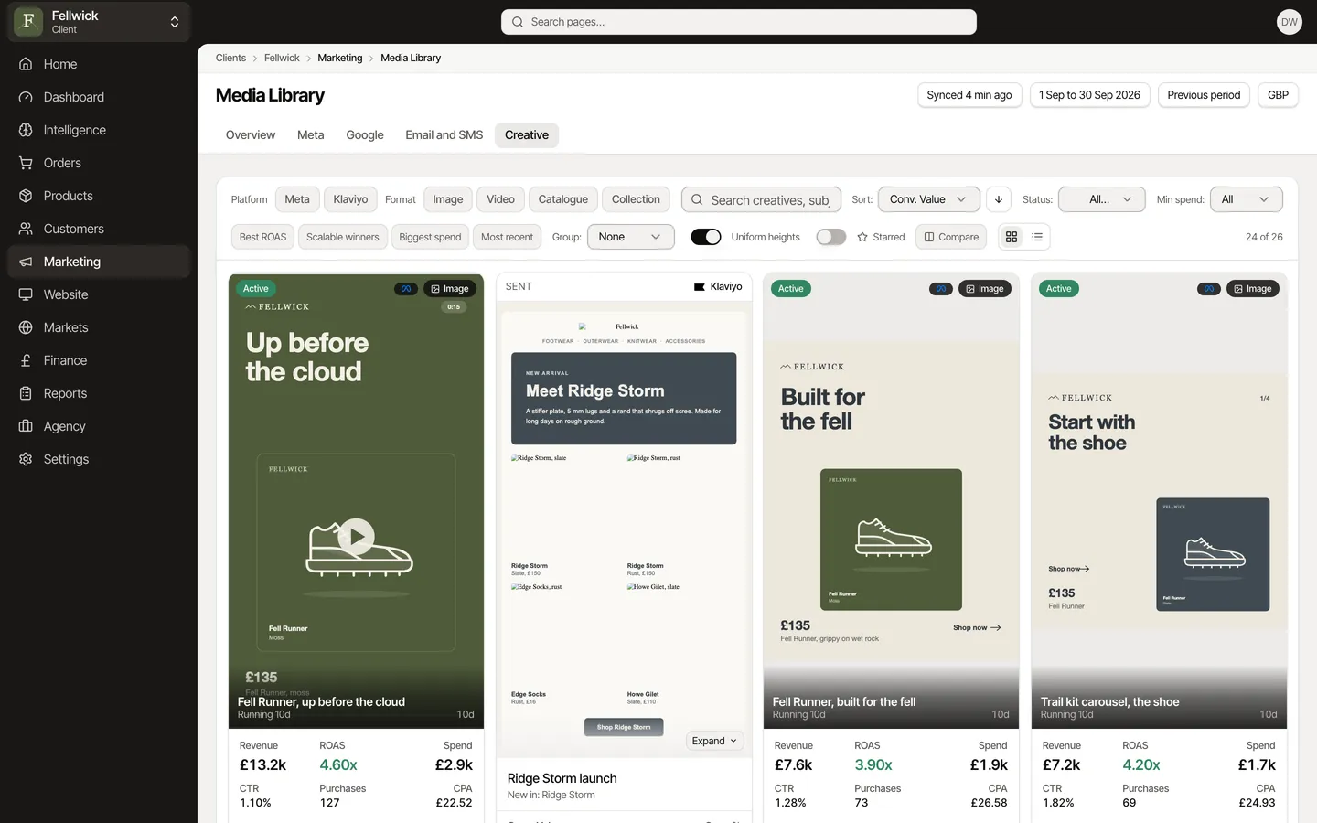Click the Agency briefcase icon
The width and height of the screenshot is (1317, 823).
tap(26, 426)
